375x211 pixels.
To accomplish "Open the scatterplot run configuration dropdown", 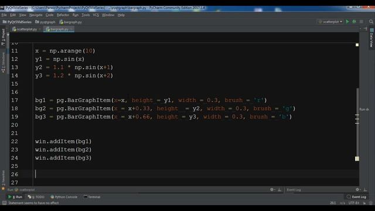I will [330, 22].
